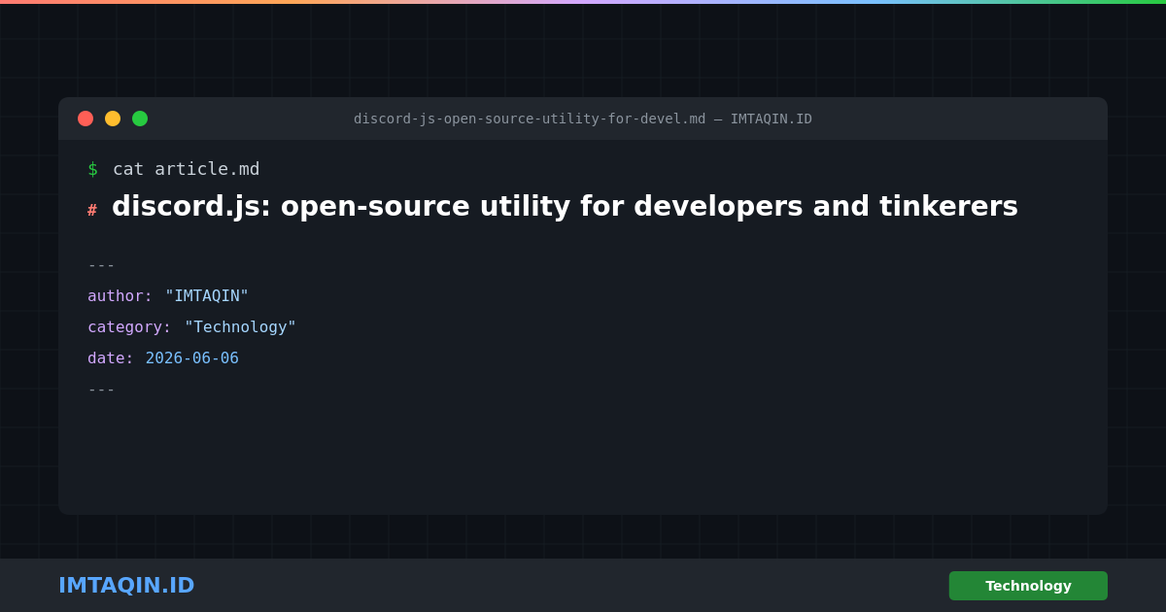The width and height of the screenshot is (1166, 612).
Task: Click the green maximize window dot
Action: (x=140, y=119)
